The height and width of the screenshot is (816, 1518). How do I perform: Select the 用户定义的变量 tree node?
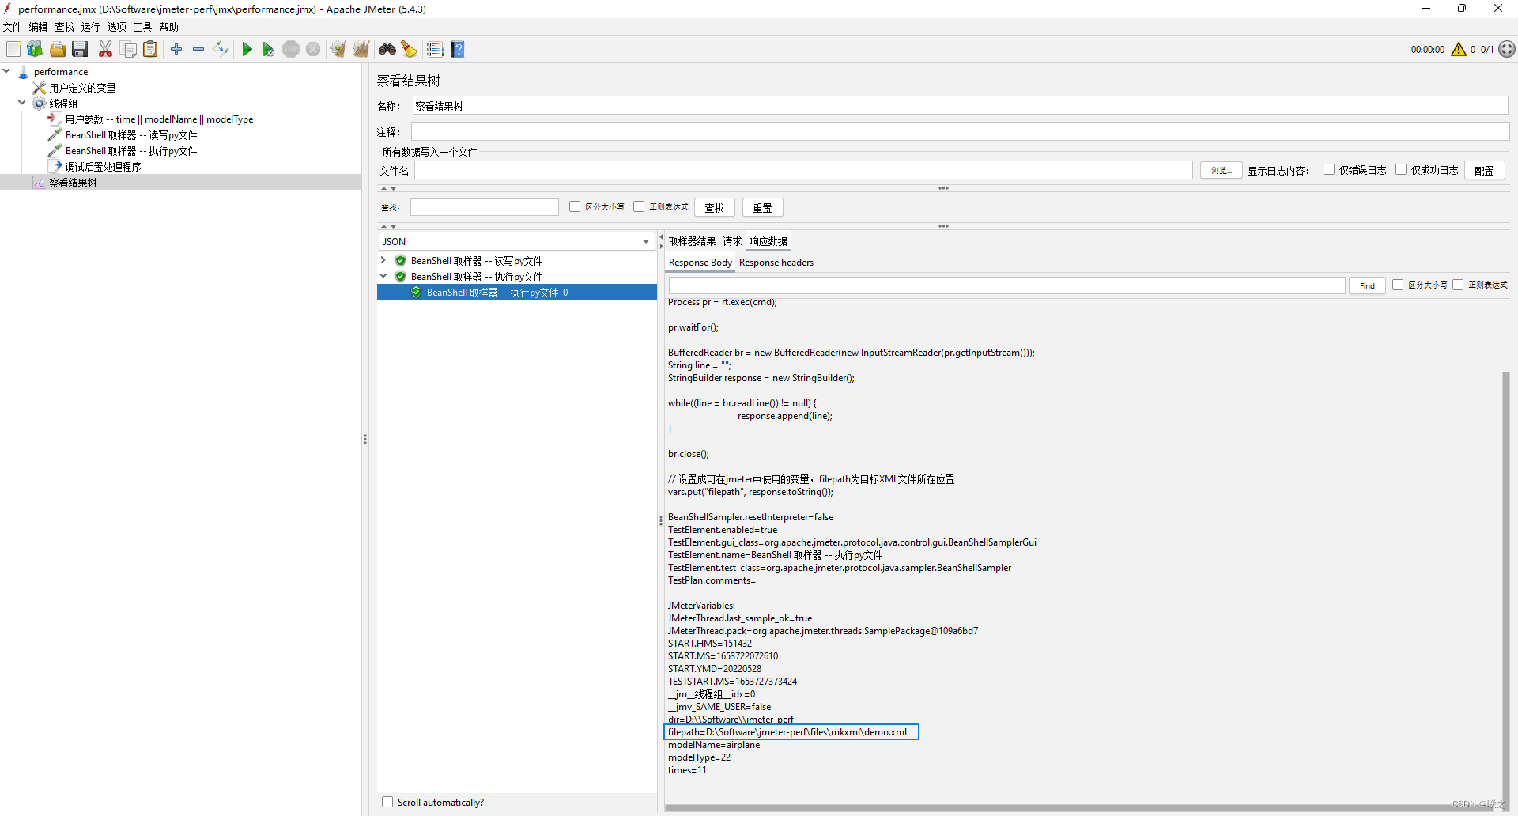click(82, 88)
